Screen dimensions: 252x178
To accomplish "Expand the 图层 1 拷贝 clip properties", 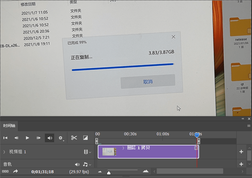I will pos(123,148).
